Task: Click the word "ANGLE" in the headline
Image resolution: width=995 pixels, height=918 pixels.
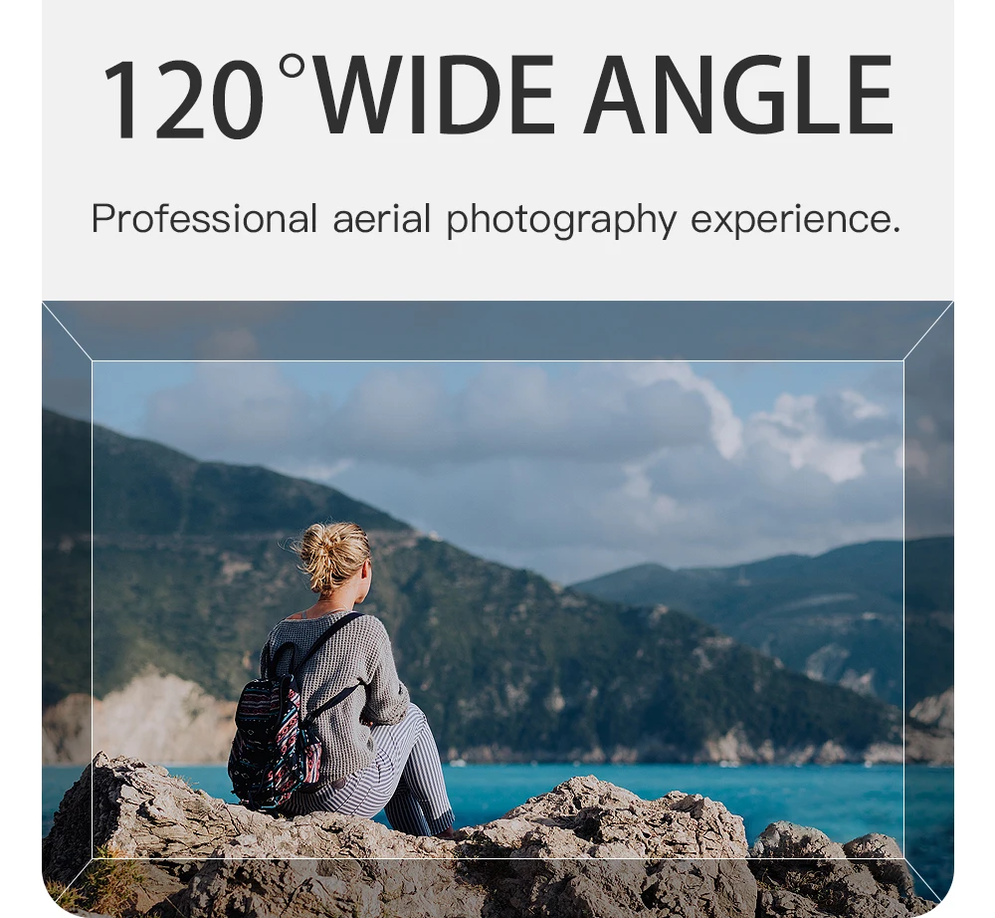Action: tap(739, 96)
